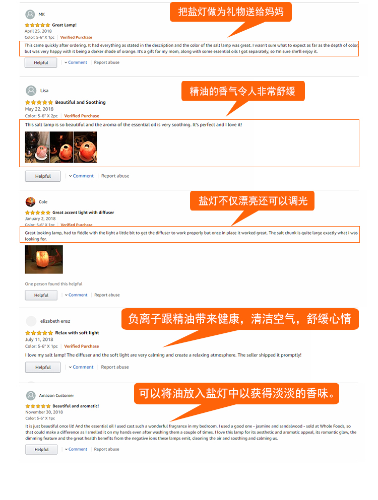Viewport: 378px width, 500px height.
Task: Click MK's profile avatar icon
Action: coord(30,14)
